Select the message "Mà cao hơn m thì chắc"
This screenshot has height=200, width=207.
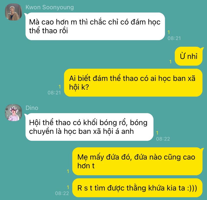pos(95,26)
